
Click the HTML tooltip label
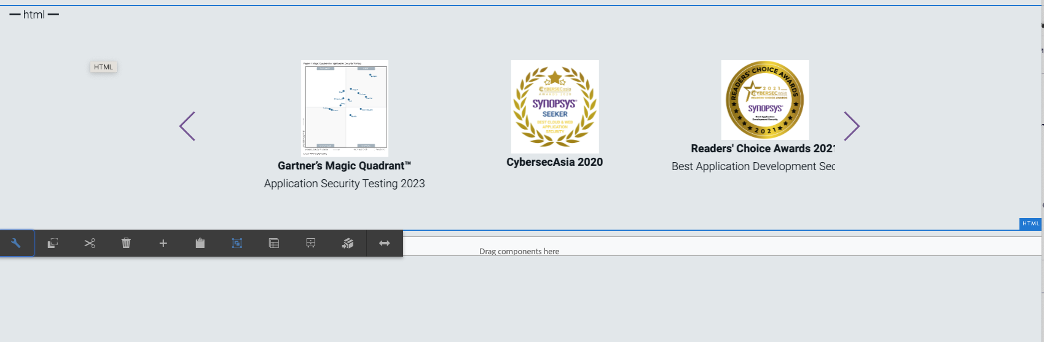click(x=103, y=67)
